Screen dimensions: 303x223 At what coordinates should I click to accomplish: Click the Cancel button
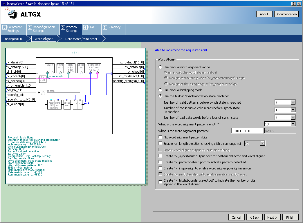click(x=236, y=217)
